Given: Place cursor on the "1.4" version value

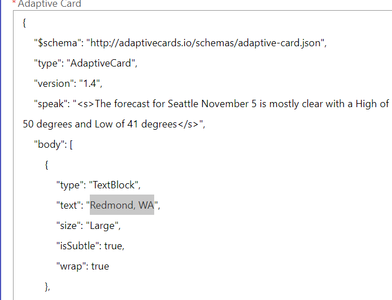Looking at the screenshot, I should coord(90,83).
